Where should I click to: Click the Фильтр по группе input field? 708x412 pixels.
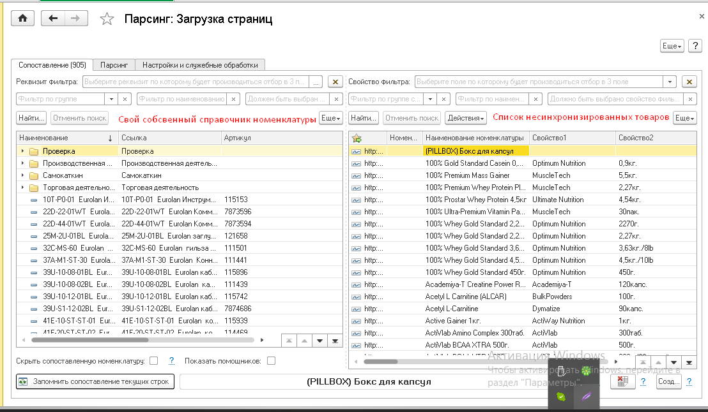pyautogui.click(x=60, y=99)
